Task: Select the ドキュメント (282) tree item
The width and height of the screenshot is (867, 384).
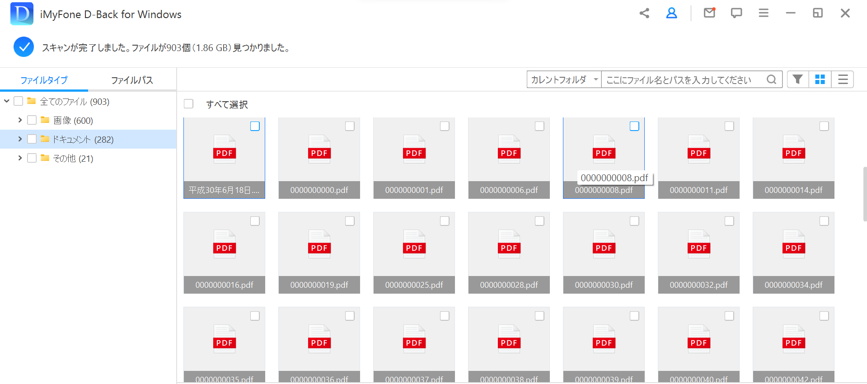Action: point(83,140)
